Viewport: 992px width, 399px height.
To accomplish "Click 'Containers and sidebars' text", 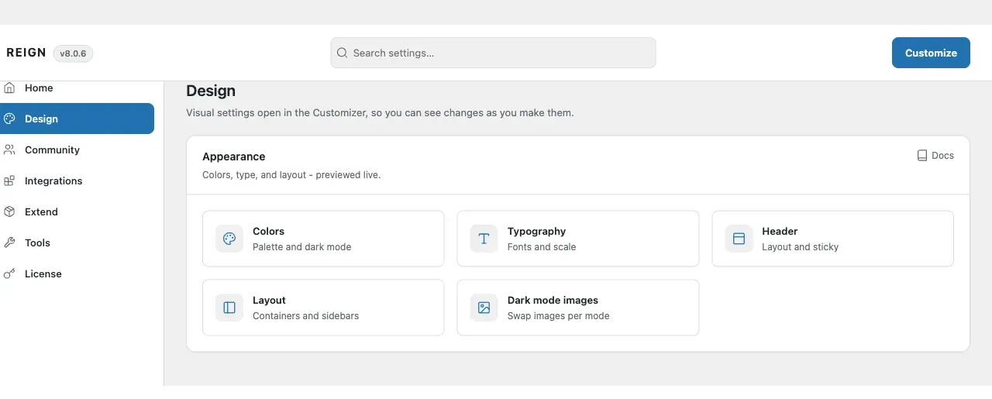I will pos(305,316).
